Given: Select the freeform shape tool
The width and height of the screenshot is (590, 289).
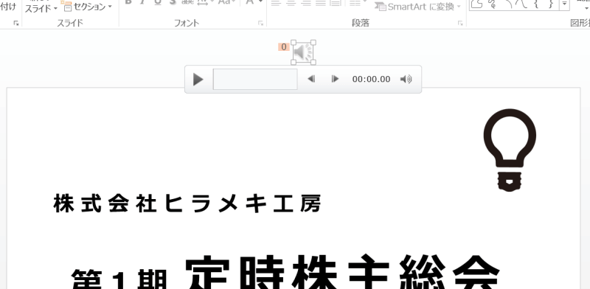Looking at the screenshot, I should 476,3.
